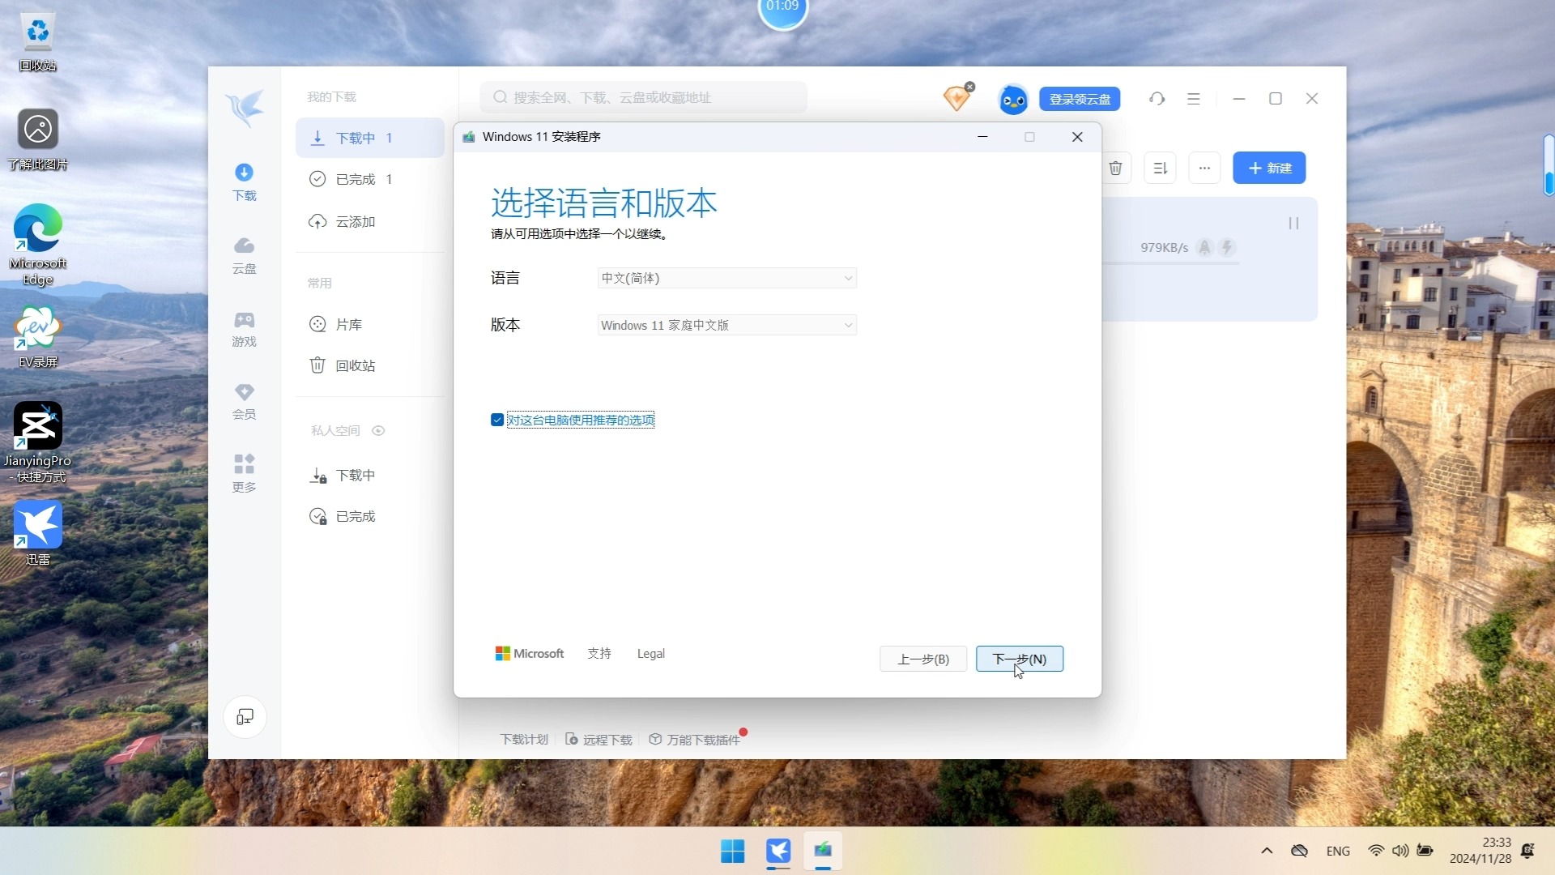Toggle private space visibility eye icon

[378, 430]
